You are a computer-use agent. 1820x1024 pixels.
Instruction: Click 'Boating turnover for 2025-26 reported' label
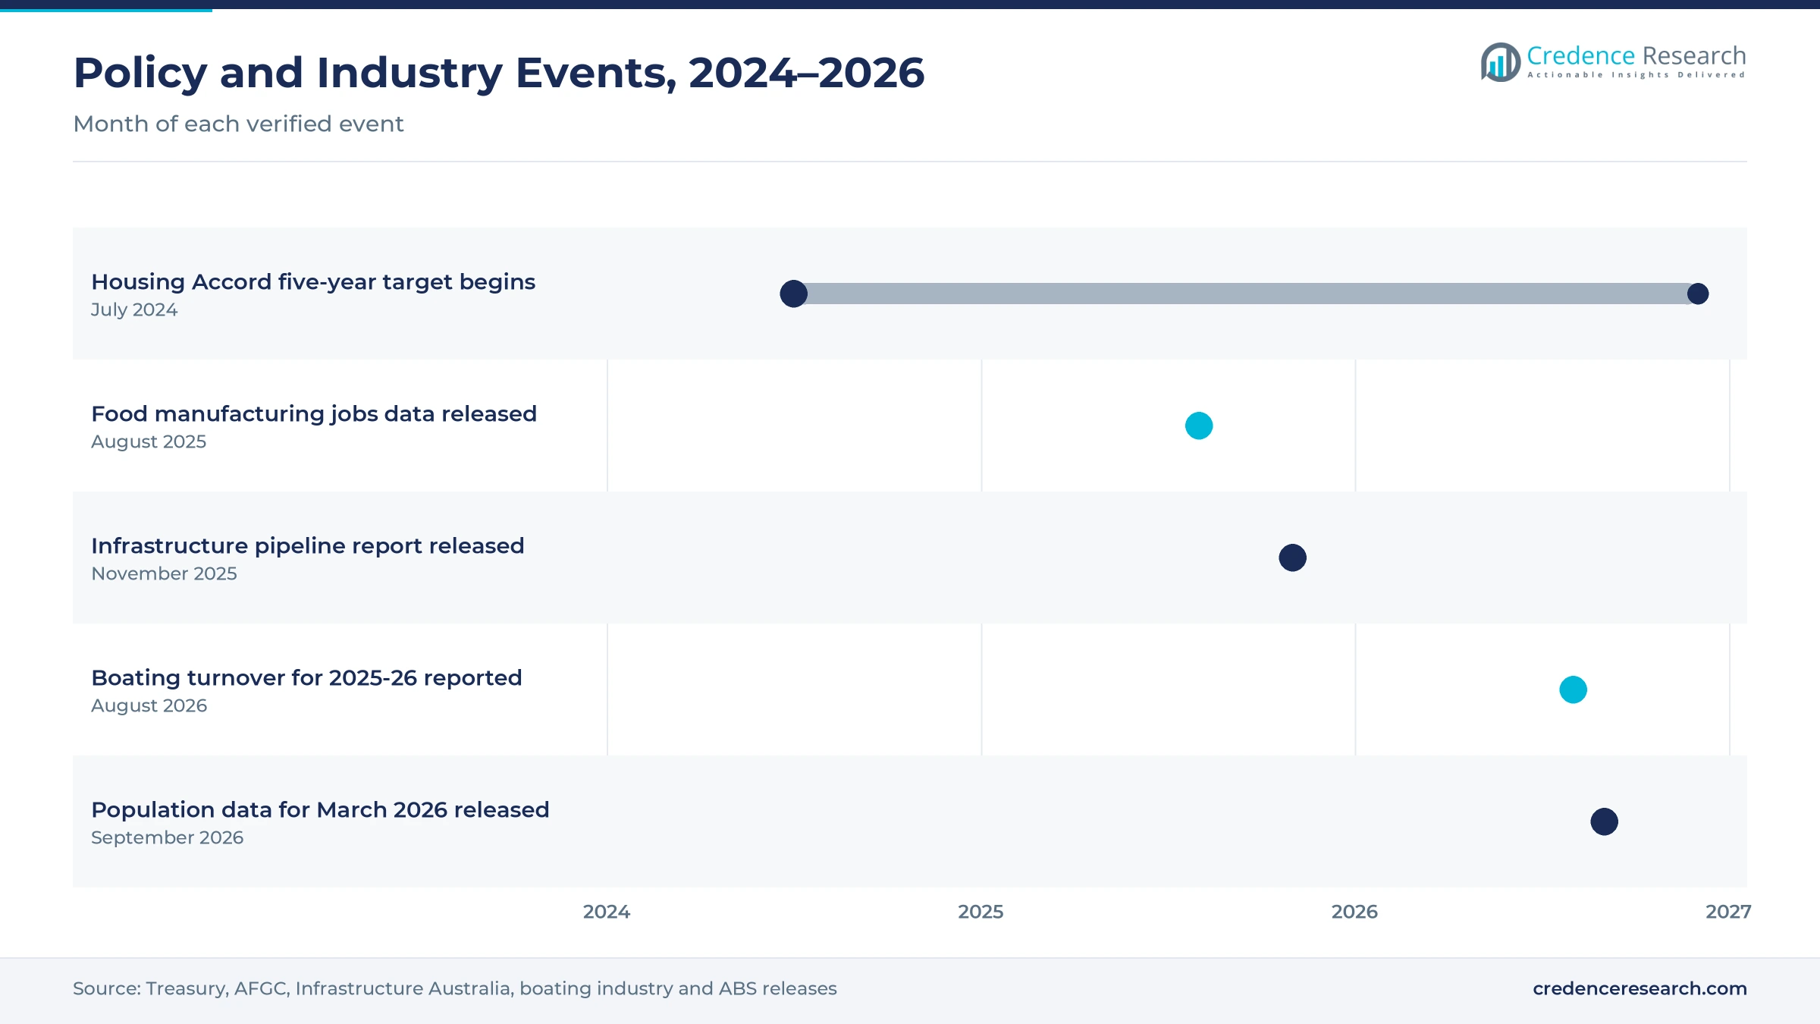click(x=306, y=677)
